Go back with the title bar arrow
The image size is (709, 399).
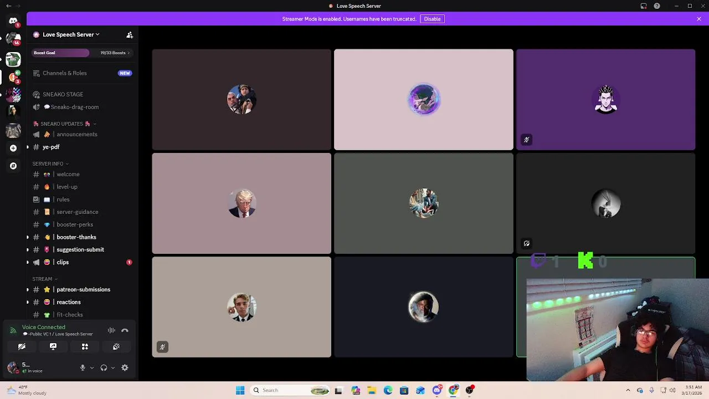(x=8, y=6)
